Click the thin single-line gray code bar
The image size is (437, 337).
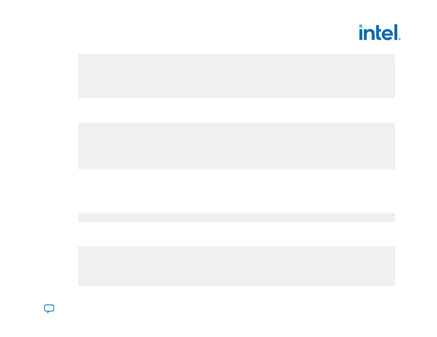click(236, 217)
